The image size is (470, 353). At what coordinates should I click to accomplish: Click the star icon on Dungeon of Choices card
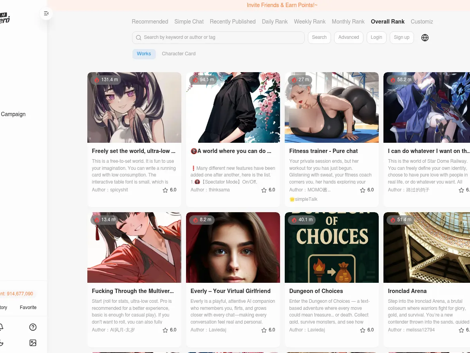point(363,330)
